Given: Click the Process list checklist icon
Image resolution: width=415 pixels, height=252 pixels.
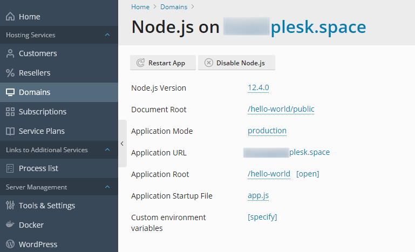Looking at the screenshot, I should [x=10, y=168].
